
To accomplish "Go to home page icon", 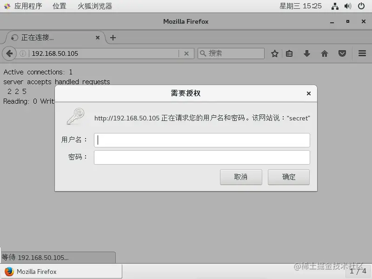I will point(325,53).
